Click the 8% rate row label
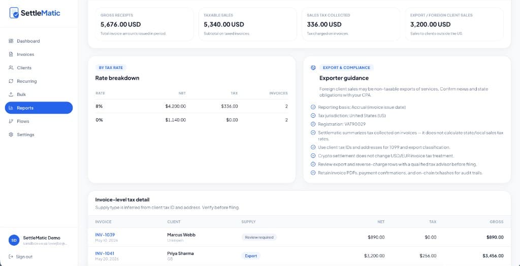 click(x=99, y=107)
